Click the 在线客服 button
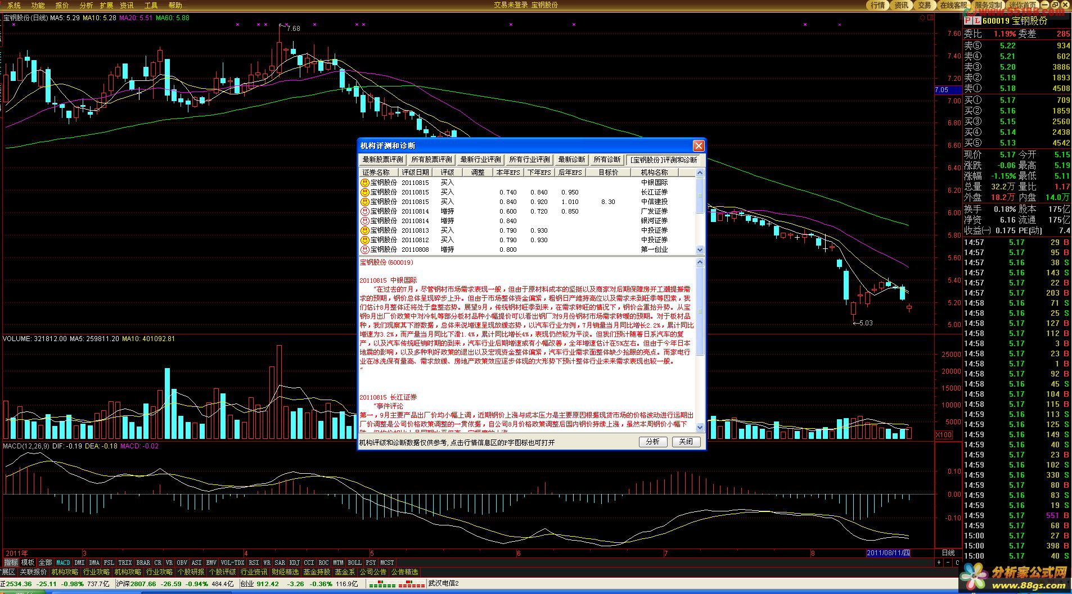 coord(953,5)
